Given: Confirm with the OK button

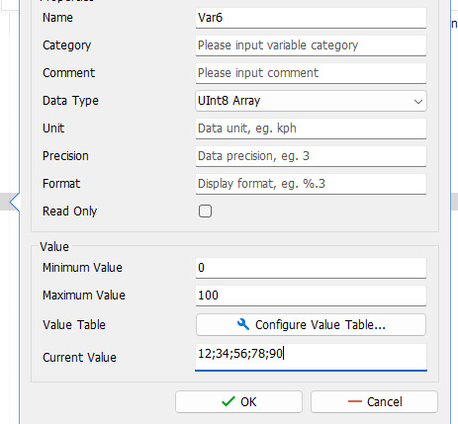Looking at the screenshot, I should point(238,402).
